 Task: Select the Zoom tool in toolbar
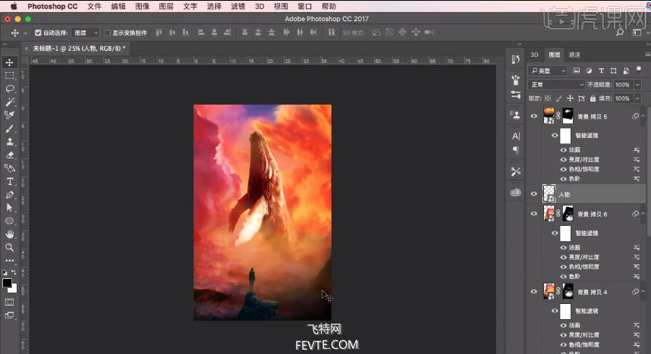click(x=10, y=247)
